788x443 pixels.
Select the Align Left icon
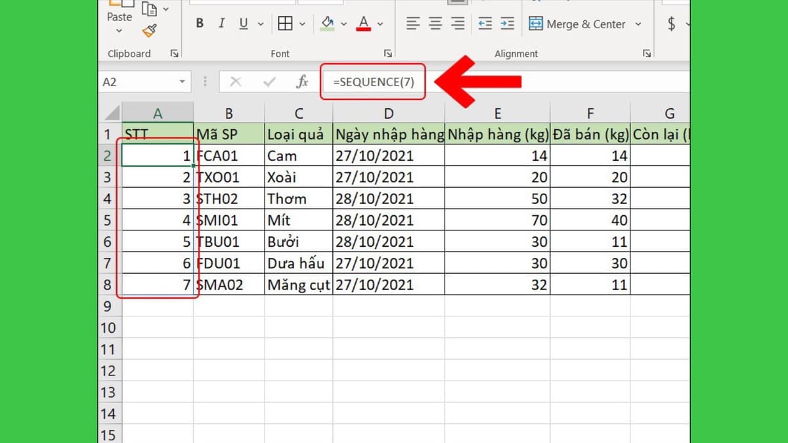pyautogui.click(x=412, y=24)
